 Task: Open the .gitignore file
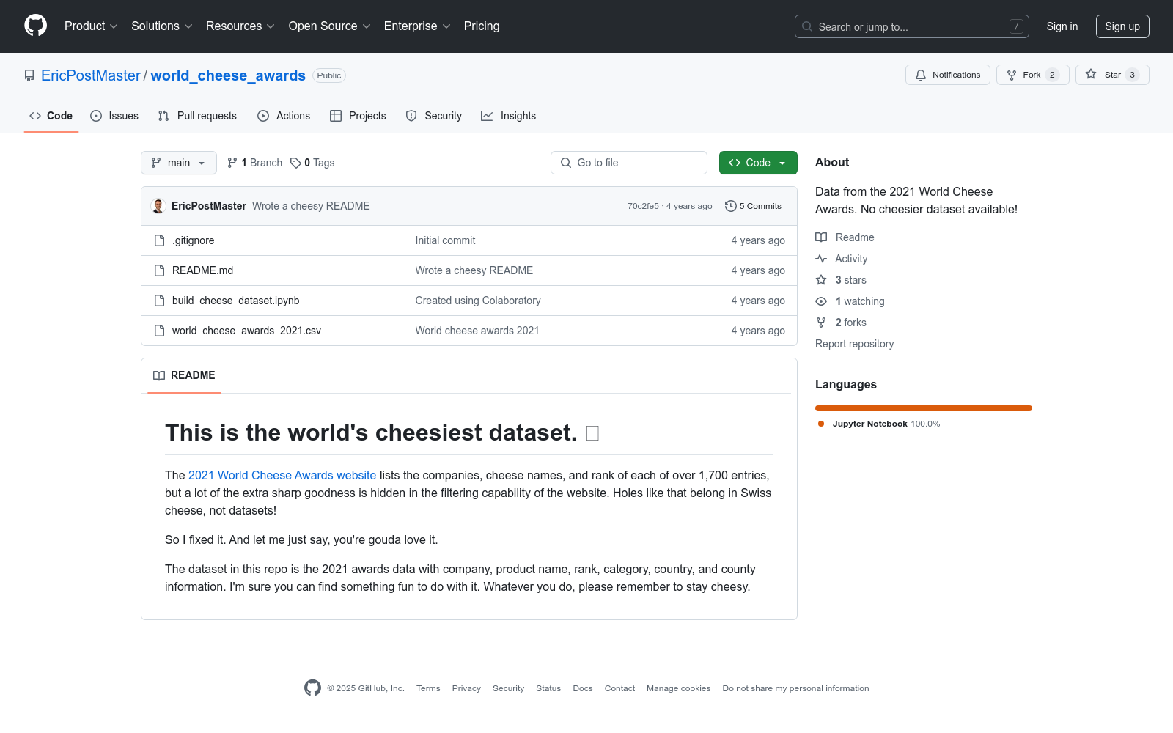click(x=194, y=240)
